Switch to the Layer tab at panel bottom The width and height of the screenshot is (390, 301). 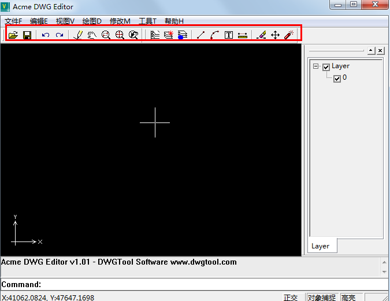(x=320, y=246)
